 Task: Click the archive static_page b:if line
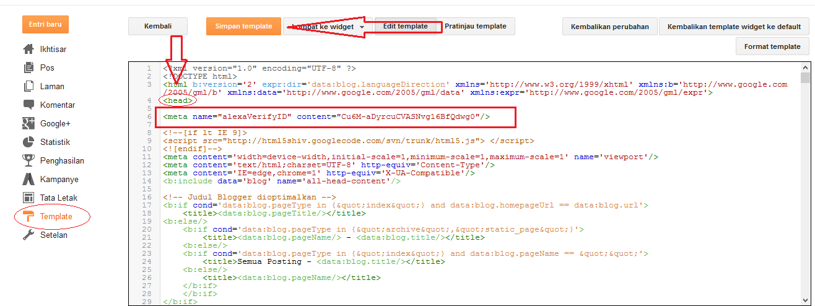(383, 229)
